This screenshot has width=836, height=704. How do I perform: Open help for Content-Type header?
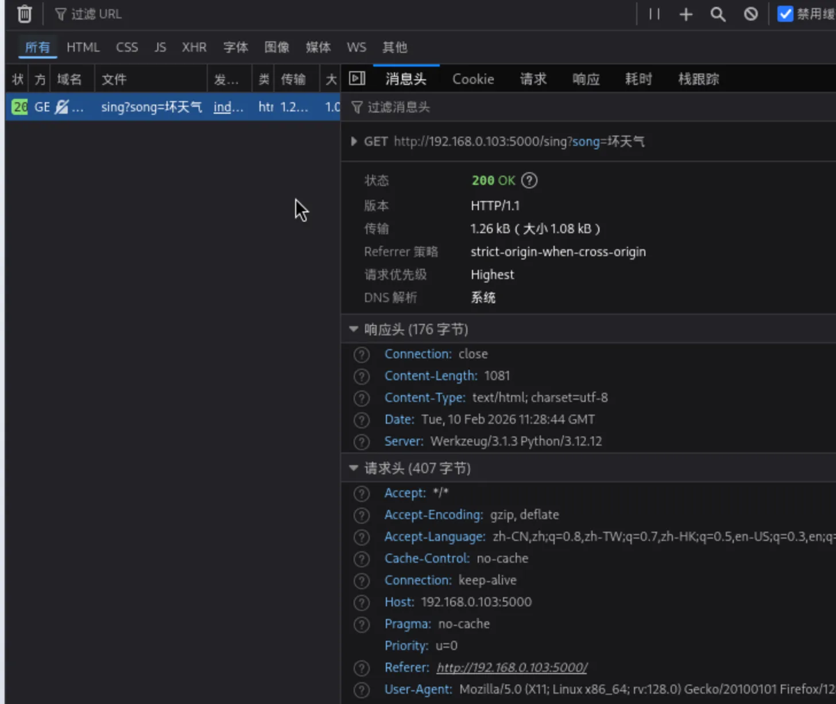361,398
